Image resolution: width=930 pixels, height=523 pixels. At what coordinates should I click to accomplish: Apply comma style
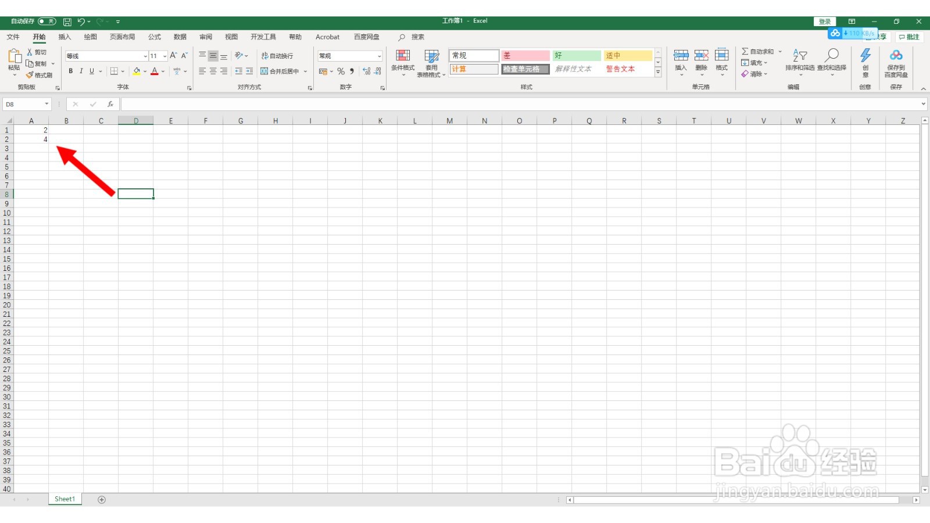point(352,71)
